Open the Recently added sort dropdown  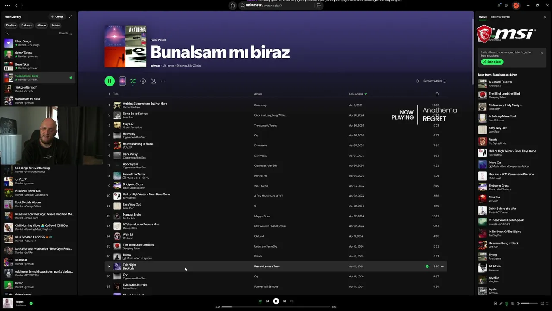tap(435, 81)
